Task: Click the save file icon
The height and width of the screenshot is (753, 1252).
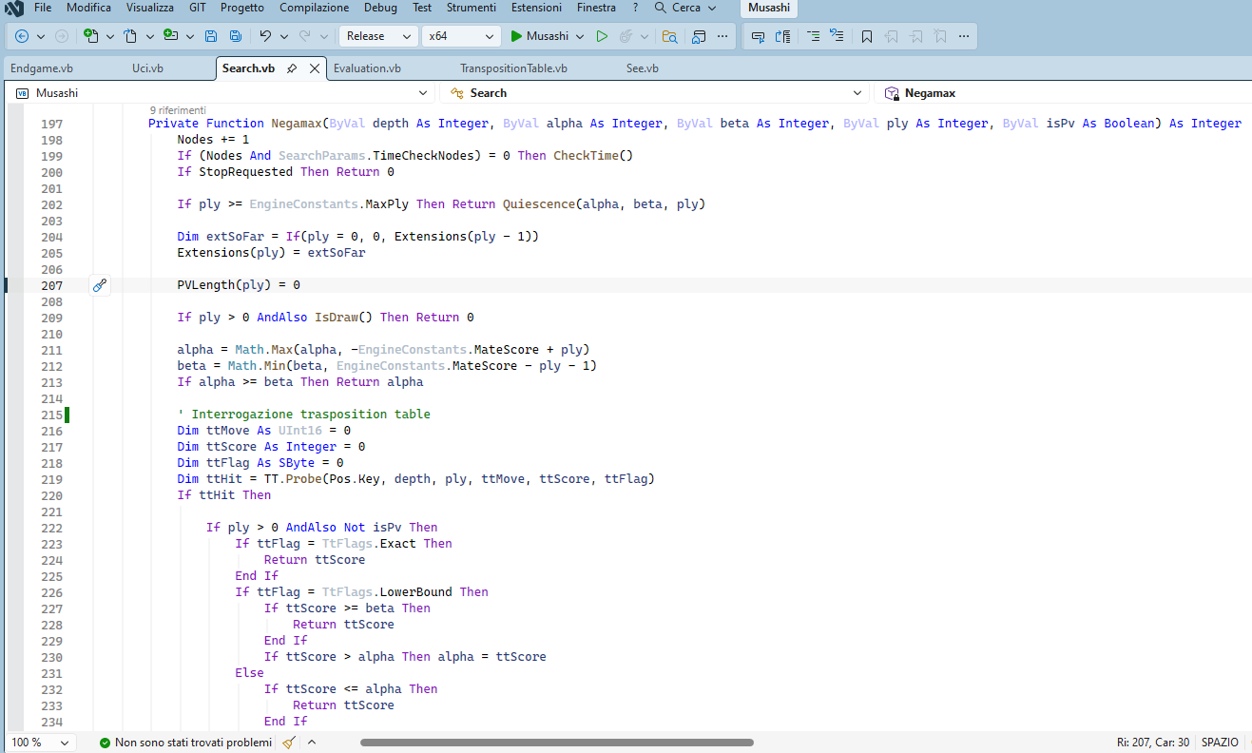Action: [211, 36]
